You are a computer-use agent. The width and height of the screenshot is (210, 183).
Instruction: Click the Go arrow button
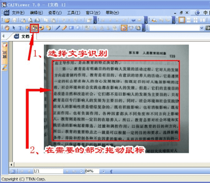(208, 28)
